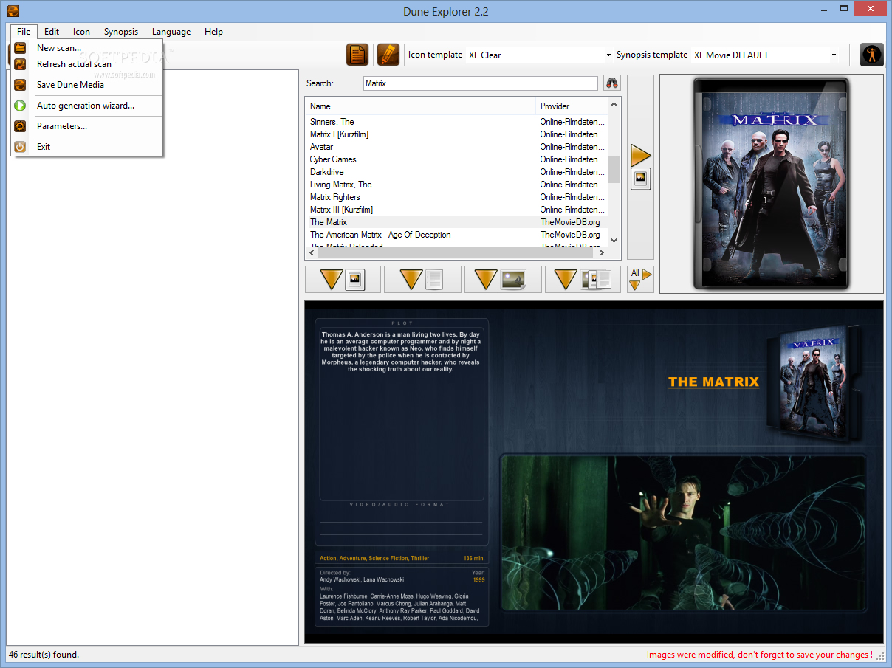The height and width of the screenshot is (668, 892).
Task: Launch Auto generation wizard... menu entry
Action: (87, 106)
